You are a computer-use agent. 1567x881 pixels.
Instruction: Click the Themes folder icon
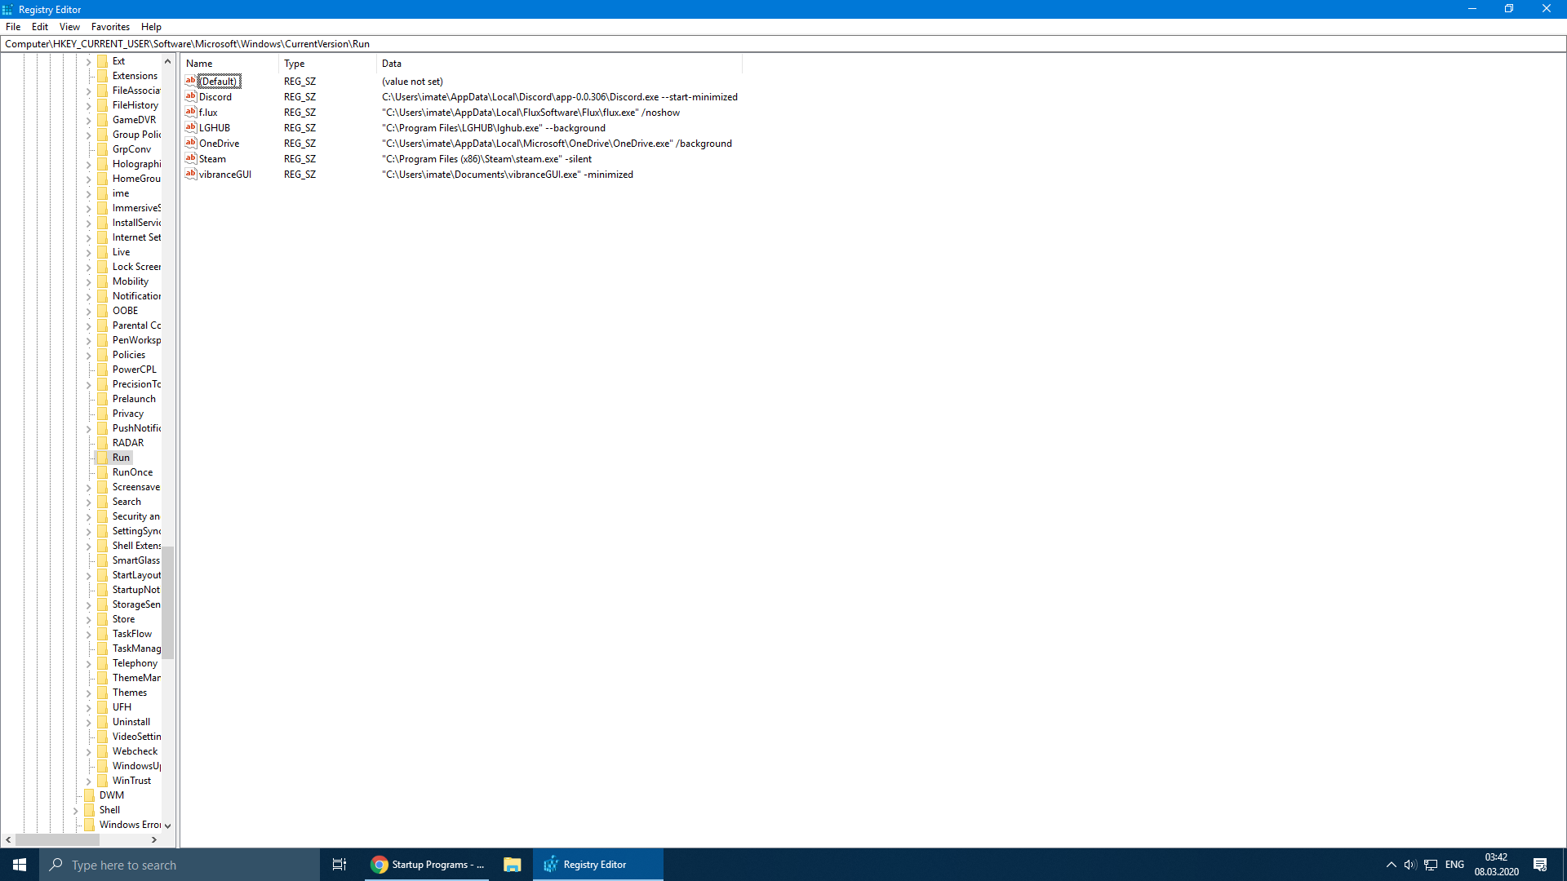pyautogui.click(x=102, y=693)
